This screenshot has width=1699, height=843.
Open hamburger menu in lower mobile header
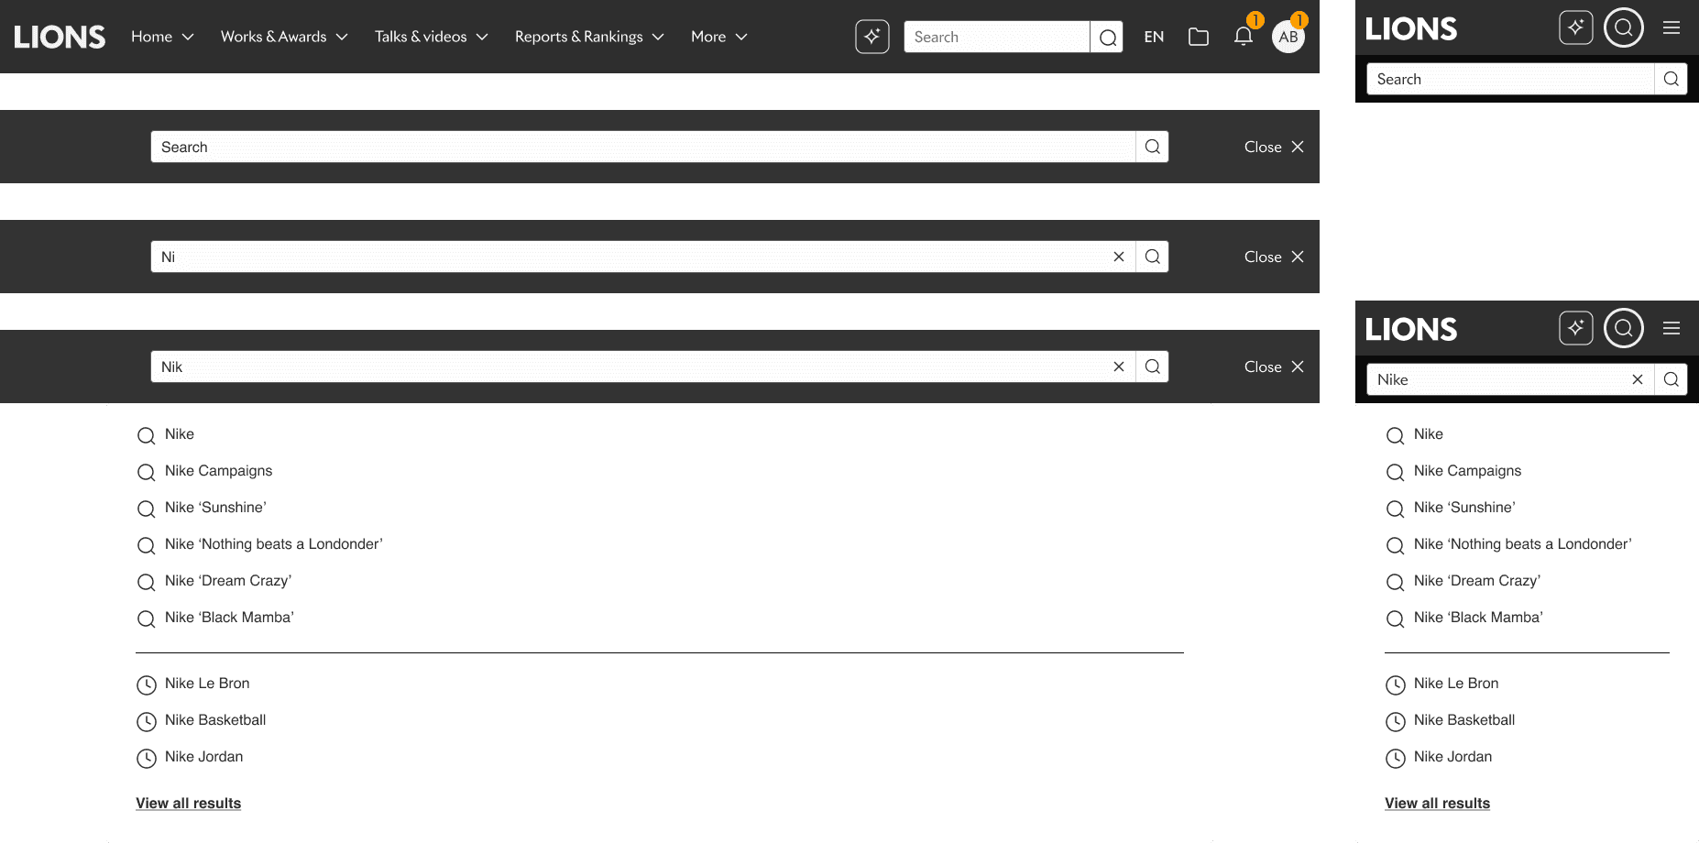(1672, 328)
